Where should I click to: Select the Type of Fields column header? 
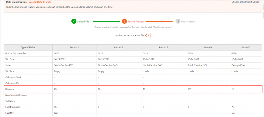28,47
